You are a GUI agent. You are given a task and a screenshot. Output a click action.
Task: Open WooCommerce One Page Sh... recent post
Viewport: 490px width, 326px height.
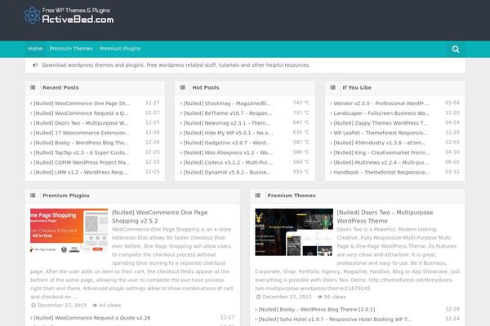pos(82,104)
